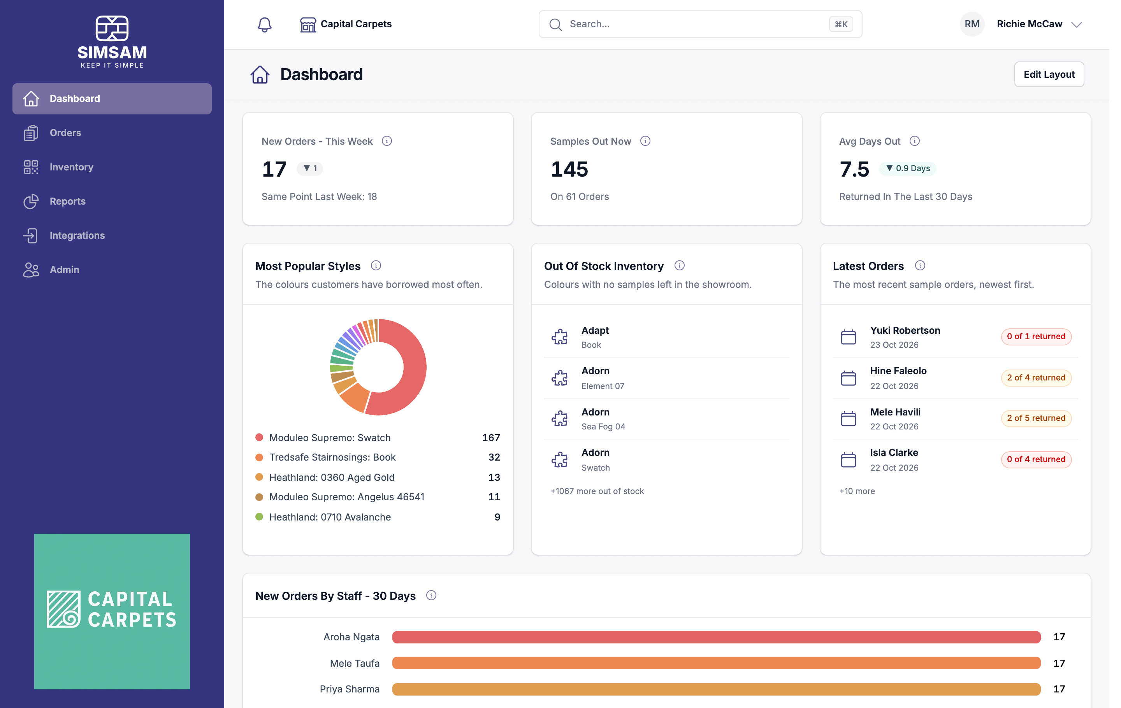Expand the Richie McCaw user menu chevron

[x=1076, y=25]
